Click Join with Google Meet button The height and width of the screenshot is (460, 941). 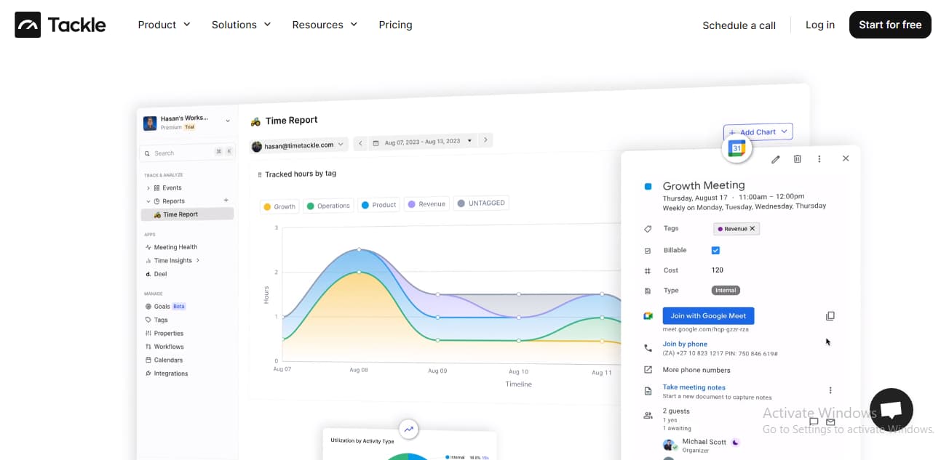coord(708,316)
